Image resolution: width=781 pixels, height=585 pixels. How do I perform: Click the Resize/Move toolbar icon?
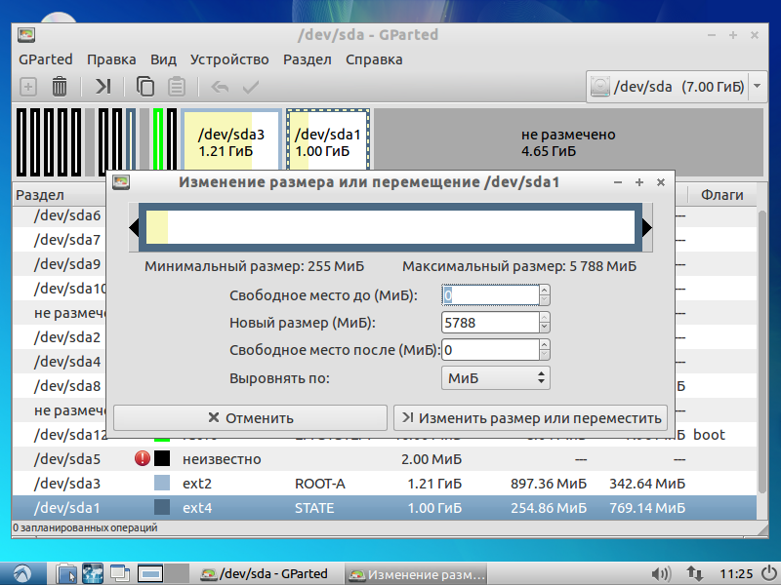point(103,87)
